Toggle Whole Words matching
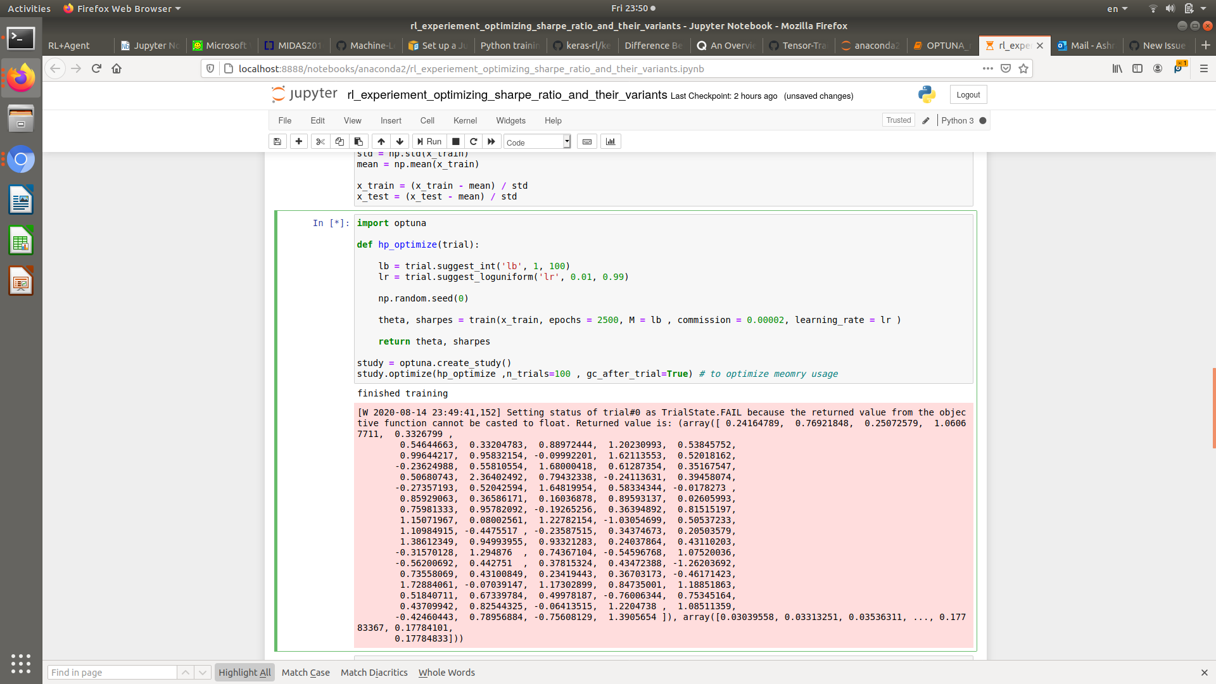 coord(446,672)
